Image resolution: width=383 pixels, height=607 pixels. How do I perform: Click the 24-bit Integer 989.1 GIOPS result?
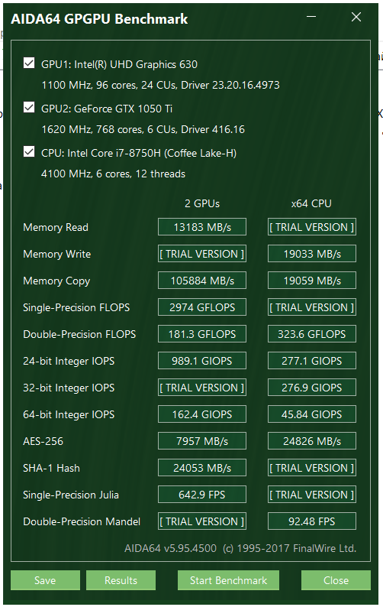(202, 361)
